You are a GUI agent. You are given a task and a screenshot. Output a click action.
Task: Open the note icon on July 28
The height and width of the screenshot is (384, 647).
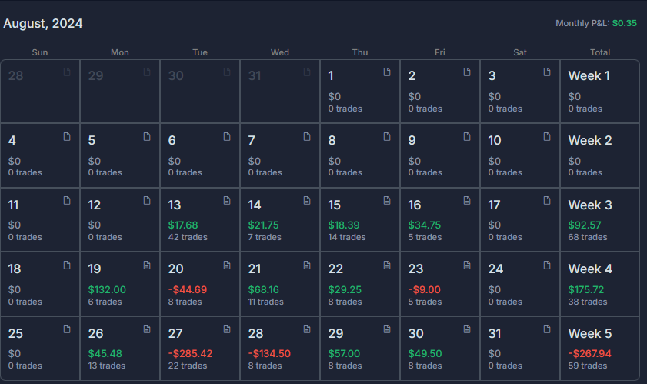[66, 72]
